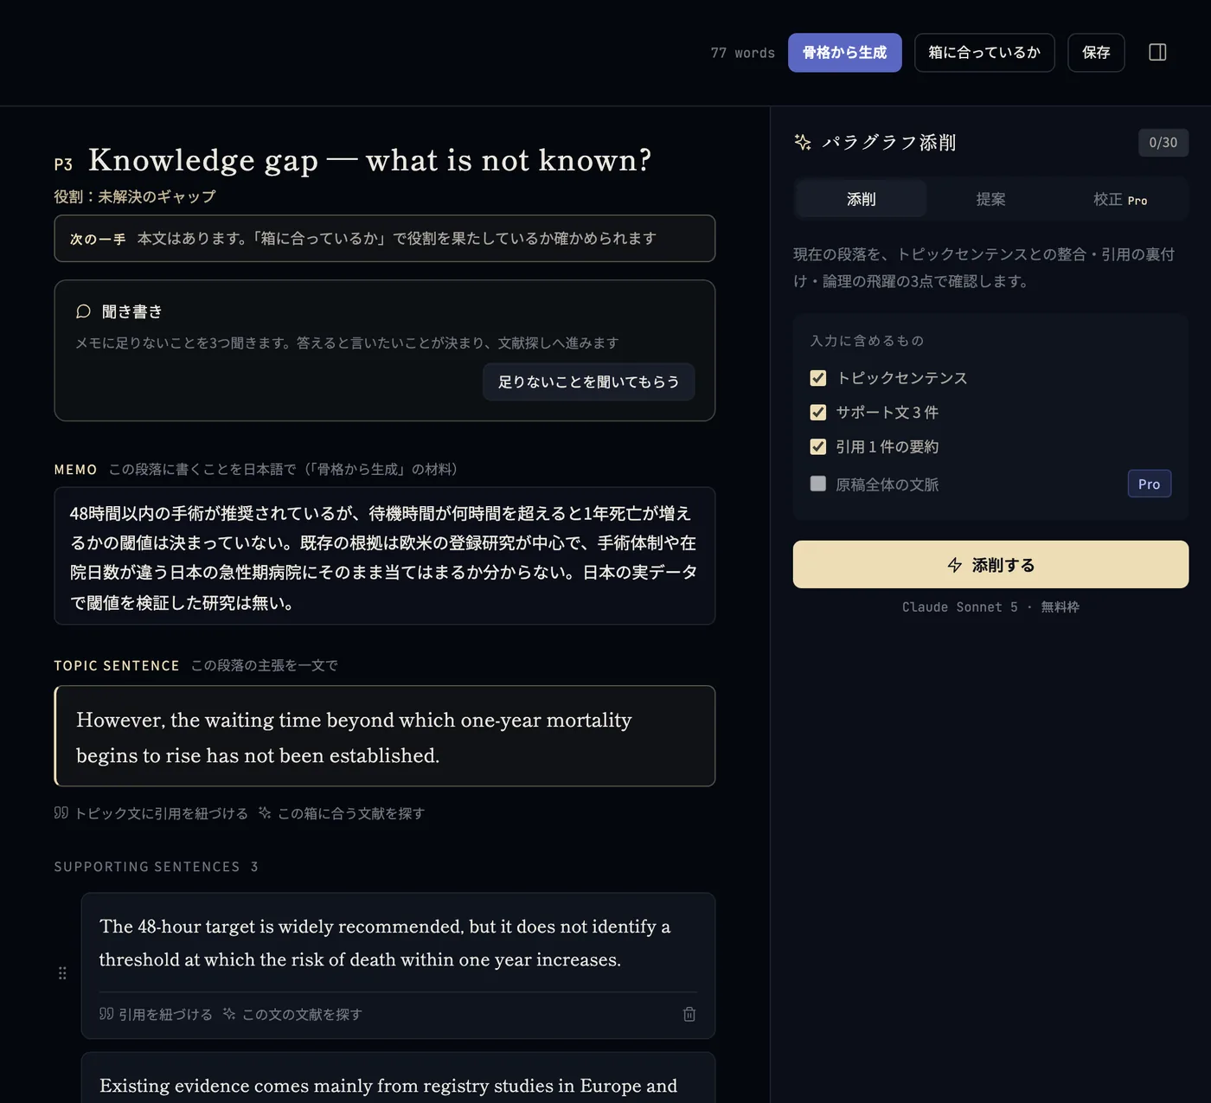Uncheck the トピックセンテンス checkbox

pos(818,378)
